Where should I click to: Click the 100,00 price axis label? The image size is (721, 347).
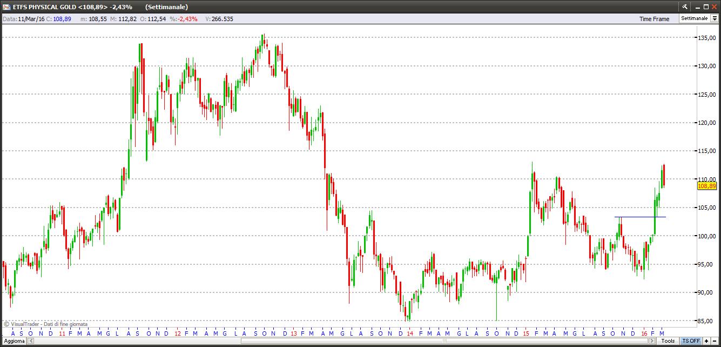tap(707, 236)
